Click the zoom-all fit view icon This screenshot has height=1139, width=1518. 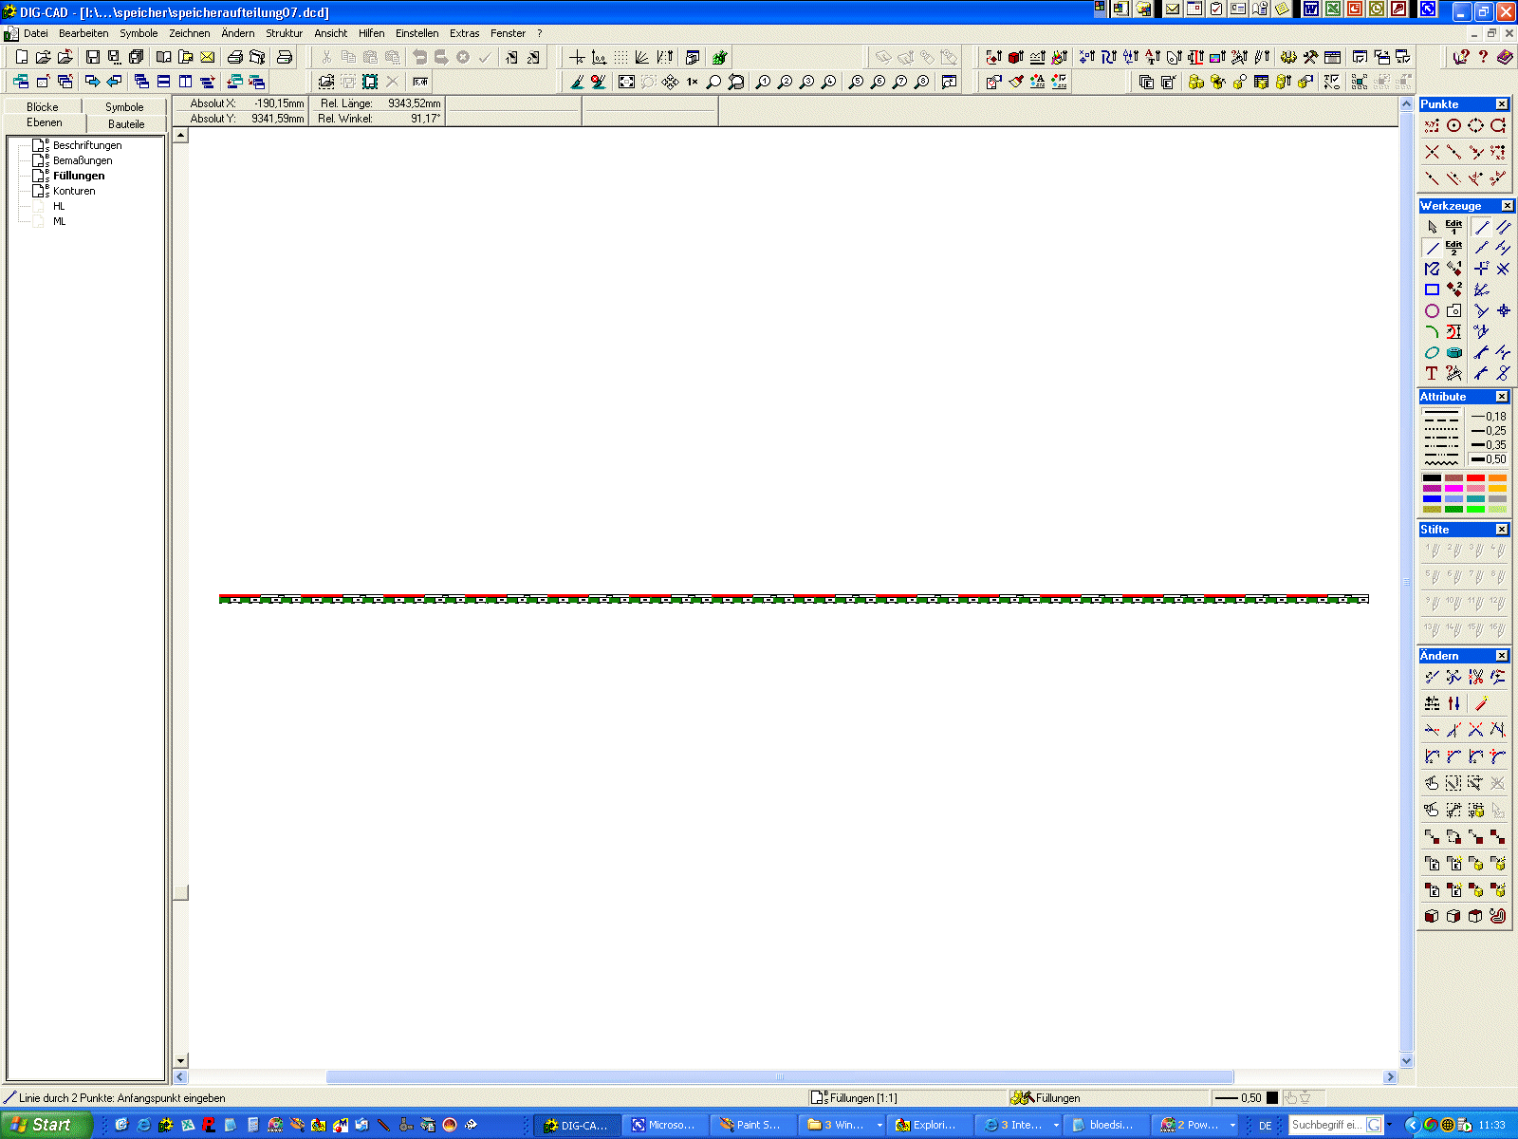click(626, 82)
